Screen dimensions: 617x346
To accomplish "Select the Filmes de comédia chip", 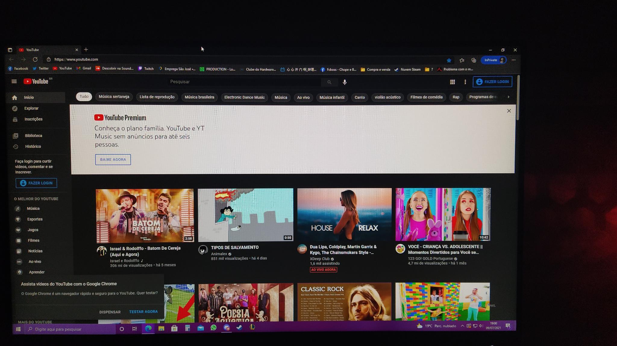I will coord(426,97).
